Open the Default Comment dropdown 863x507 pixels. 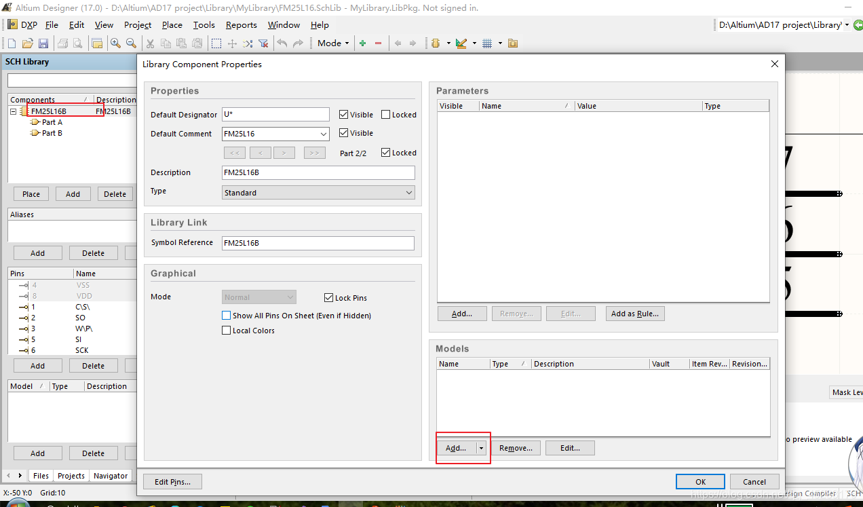coord(323,134)
